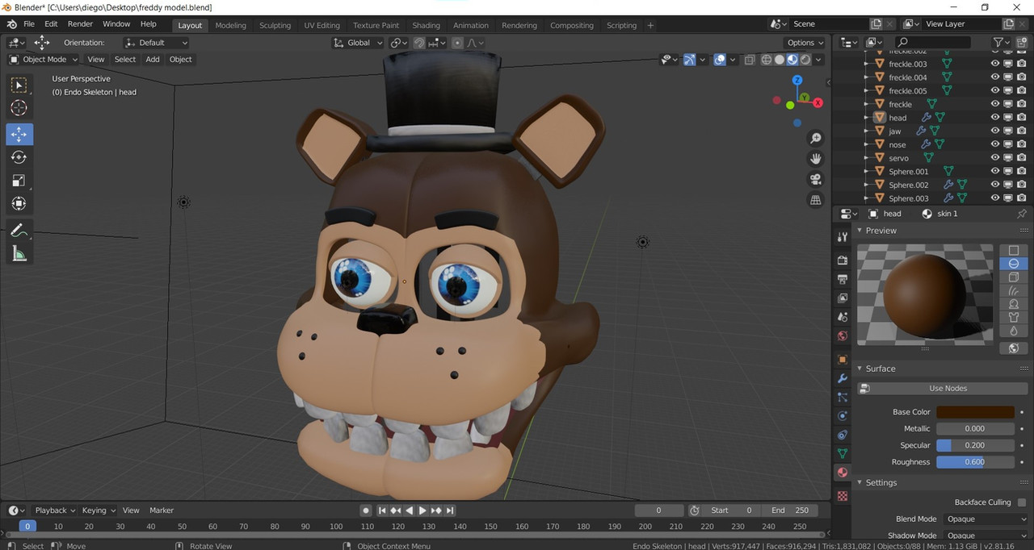Open the Modifiers wrench properties tab
The width and height of the screenshot is (1034, 550).
click(x=843, y=378)
